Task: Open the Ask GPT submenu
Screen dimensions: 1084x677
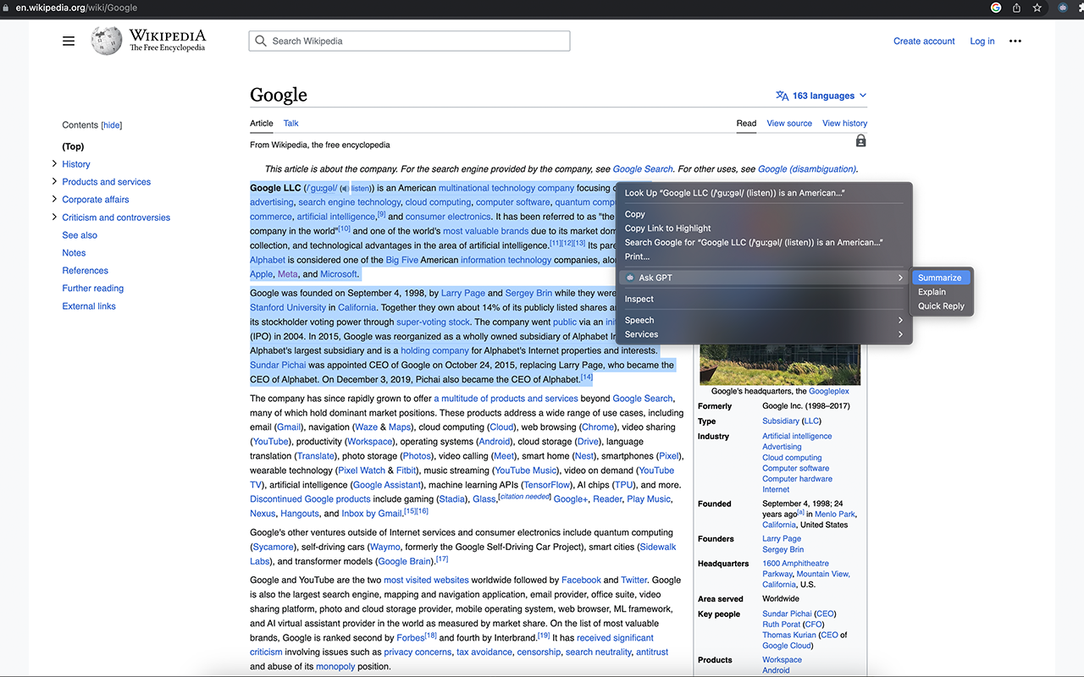Action: (764, 278)
